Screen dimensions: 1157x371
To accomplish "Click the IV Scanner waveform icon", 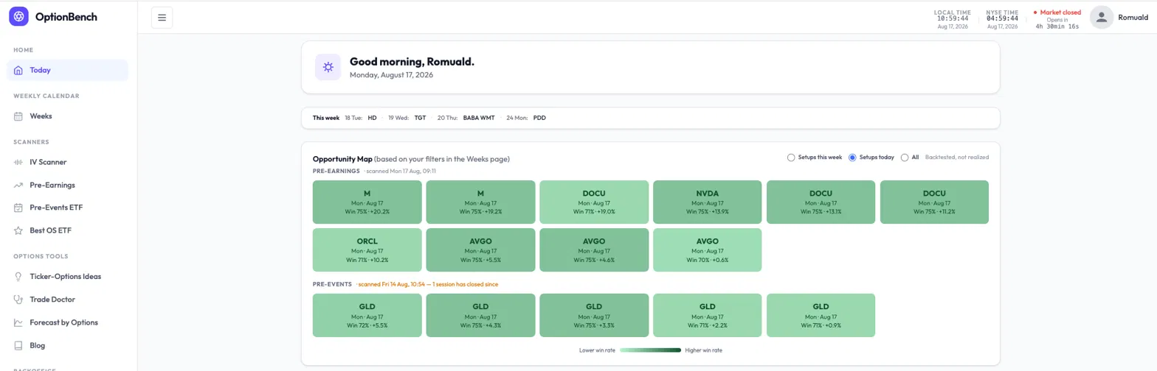I will (18, 162).
